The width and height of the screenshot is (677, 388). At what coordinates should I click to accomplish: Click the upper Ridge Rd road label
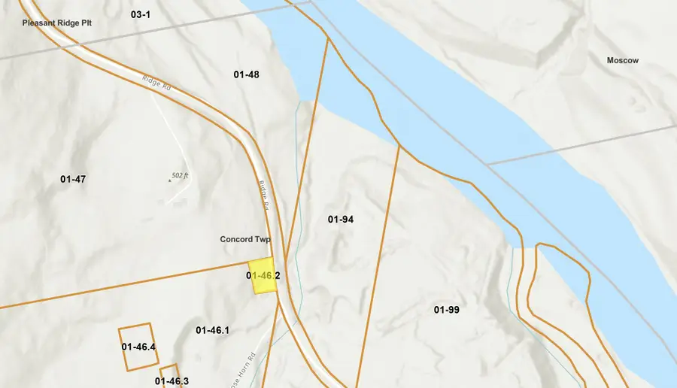point(156,83)
